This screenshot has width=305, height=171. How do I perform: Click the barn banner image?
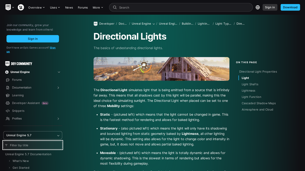tap(161, 69)
